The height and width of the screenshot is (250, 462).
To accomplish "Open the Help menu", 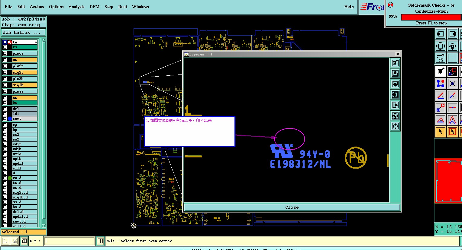I will tap(349, 7).
